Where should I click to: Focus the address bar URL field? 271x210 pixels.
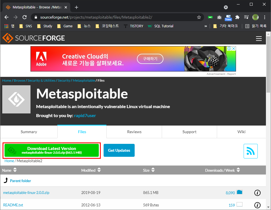coord(117,17)
